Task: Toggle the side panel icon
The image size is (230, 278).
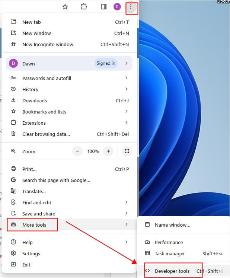Action: tap(104, 7)
